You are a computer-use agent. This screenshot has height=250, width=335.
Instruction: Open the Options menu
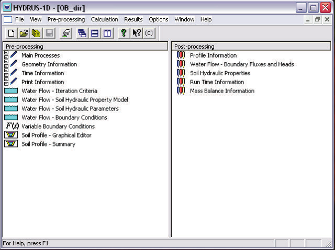[159, 19]
